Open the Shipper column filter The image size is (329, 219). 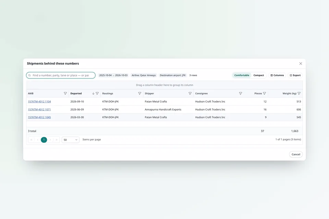click(x=190, y=93)
